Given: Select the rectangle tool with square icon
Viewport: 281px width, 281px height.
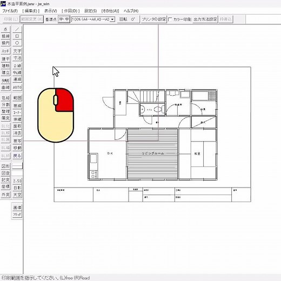Looking at the screenshot, I should pos(17,36).
